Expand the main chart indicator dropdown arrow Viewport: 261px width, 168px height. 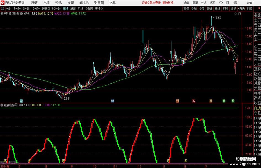point(21,14)
